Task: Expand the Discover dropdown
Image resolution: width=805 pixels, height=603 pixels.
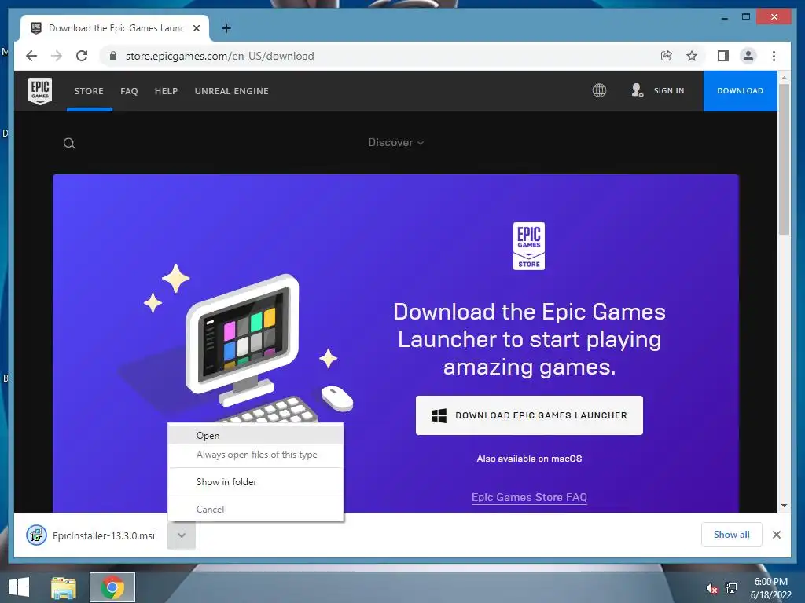Action: click(x=396, y=143)
